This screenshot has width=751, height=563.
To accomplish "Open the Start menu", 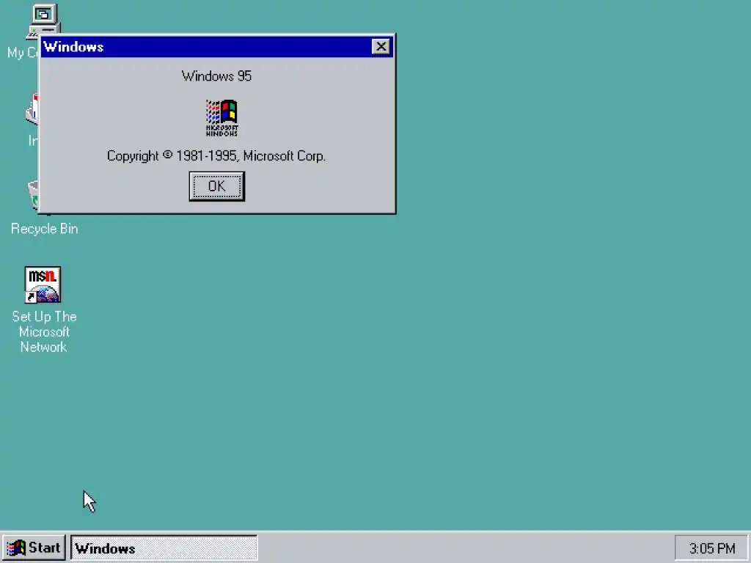I will pos(34,548).
